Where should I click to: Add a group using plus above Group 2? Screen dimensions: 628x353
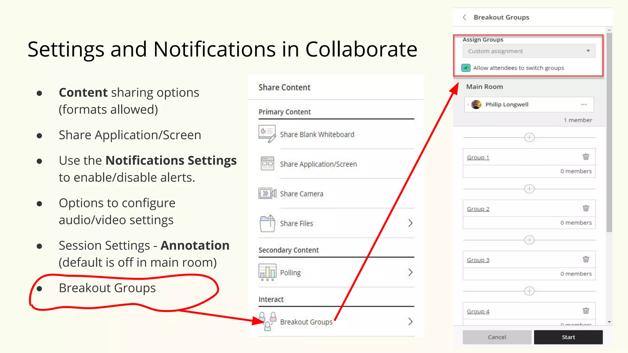pos(529,189)
